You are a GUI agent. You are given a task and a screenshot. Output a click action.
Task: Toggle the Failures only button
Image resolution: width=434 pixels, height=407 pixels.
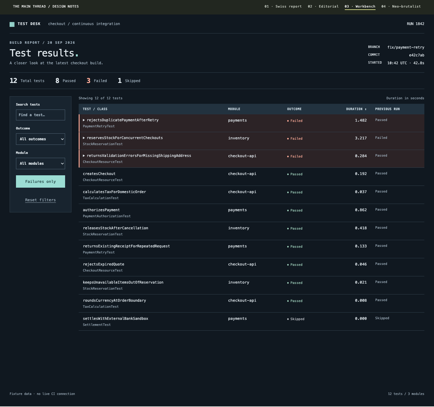click(x=40, y=182)
